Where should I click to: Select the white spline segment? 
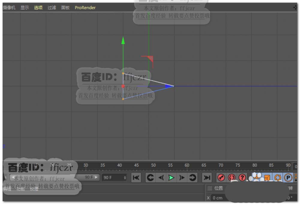click(148, 80)
